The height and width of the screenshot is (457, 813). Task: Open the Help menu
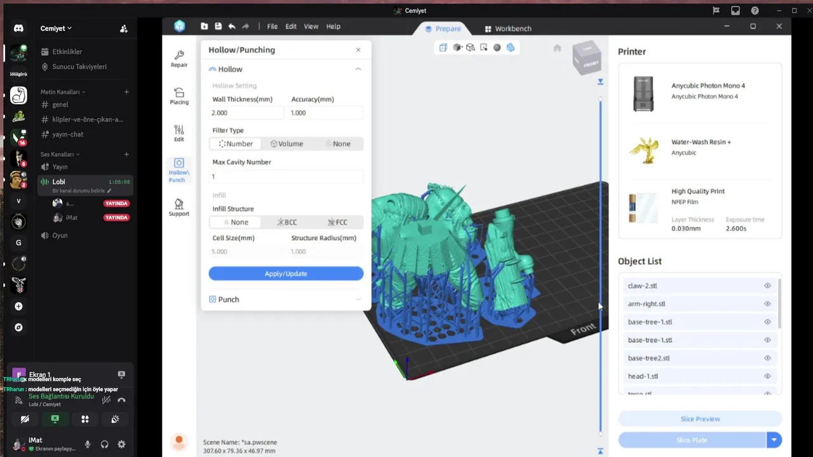[x=333, y=26]
